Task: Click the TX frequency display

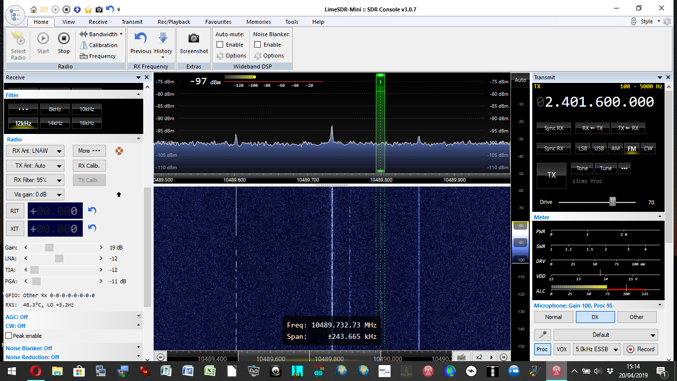Action: point(595,102)
